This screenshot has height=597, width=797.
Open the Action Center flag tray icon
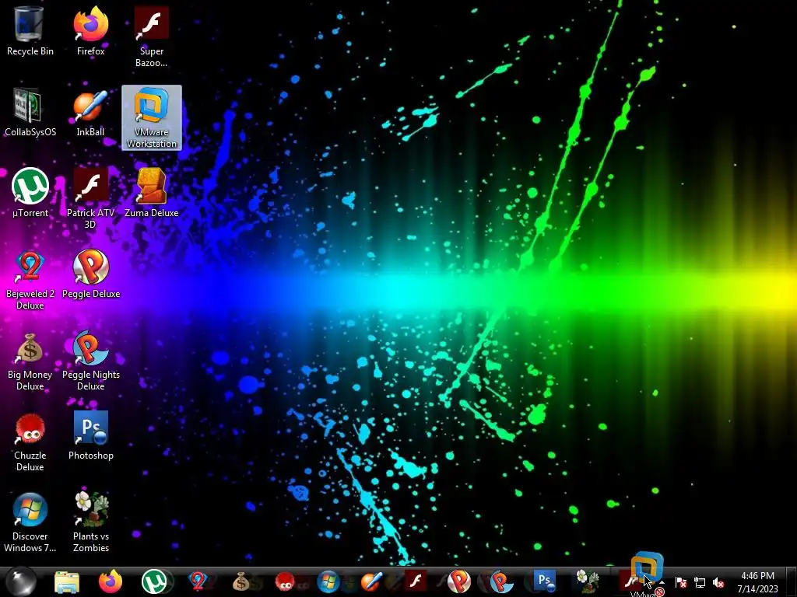point(680,583)
